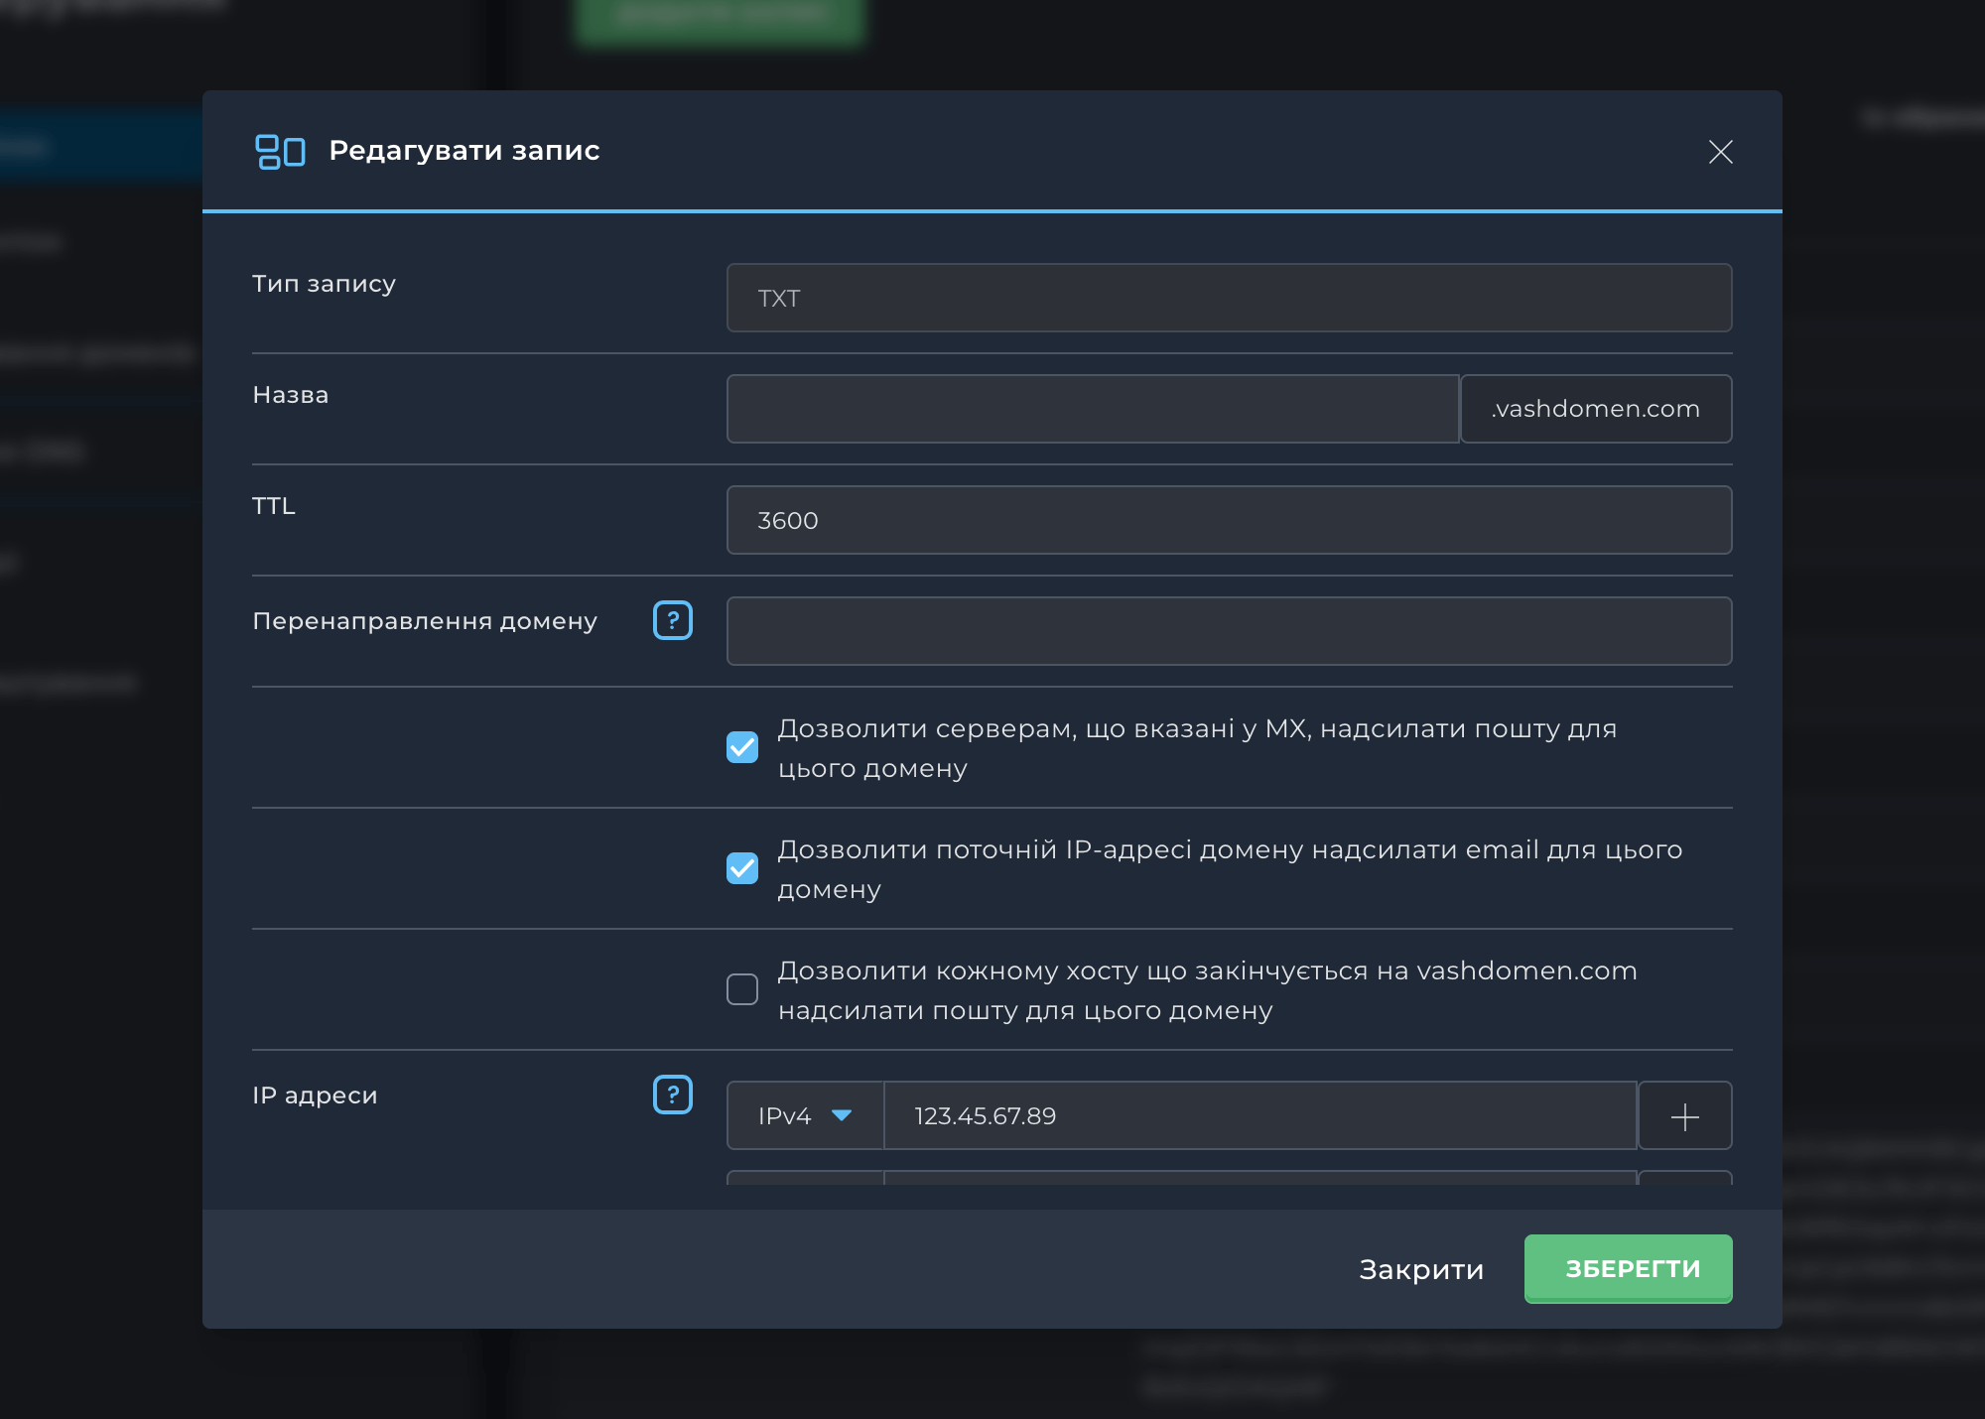Enable checkbox allowing every vashdomen.com host

tap(742, 989)
